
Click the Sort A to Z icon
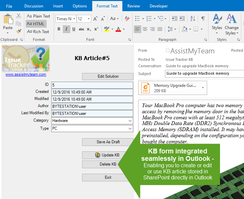tap(194, 19)
